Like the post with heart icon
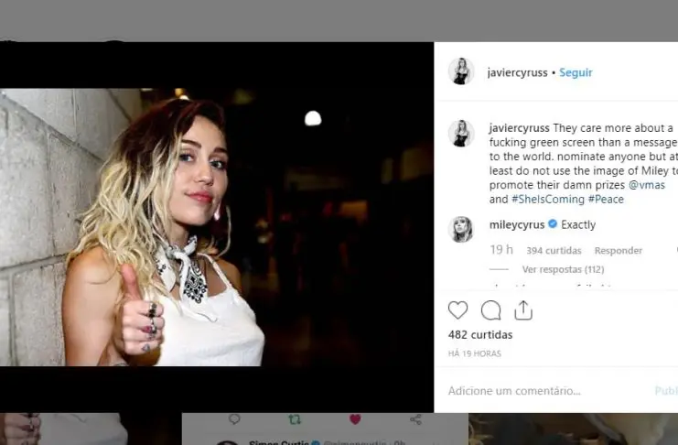Viewport: 678px width, 445px height. 457,310
